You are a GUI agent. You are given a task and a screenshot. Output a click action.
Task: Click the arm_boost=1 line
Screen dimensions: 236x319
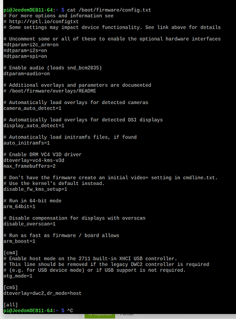(x=19, y=241)
